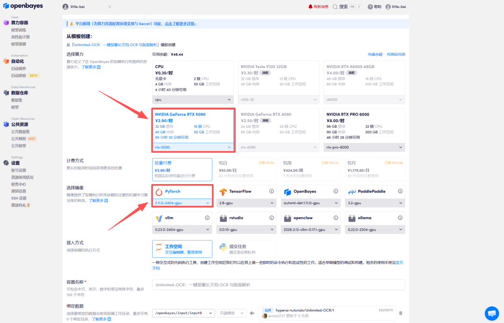Open ollama 0.22.0-2204-gpu version dropdown
This screenshot has width=504, height=323.
[375, 230]
